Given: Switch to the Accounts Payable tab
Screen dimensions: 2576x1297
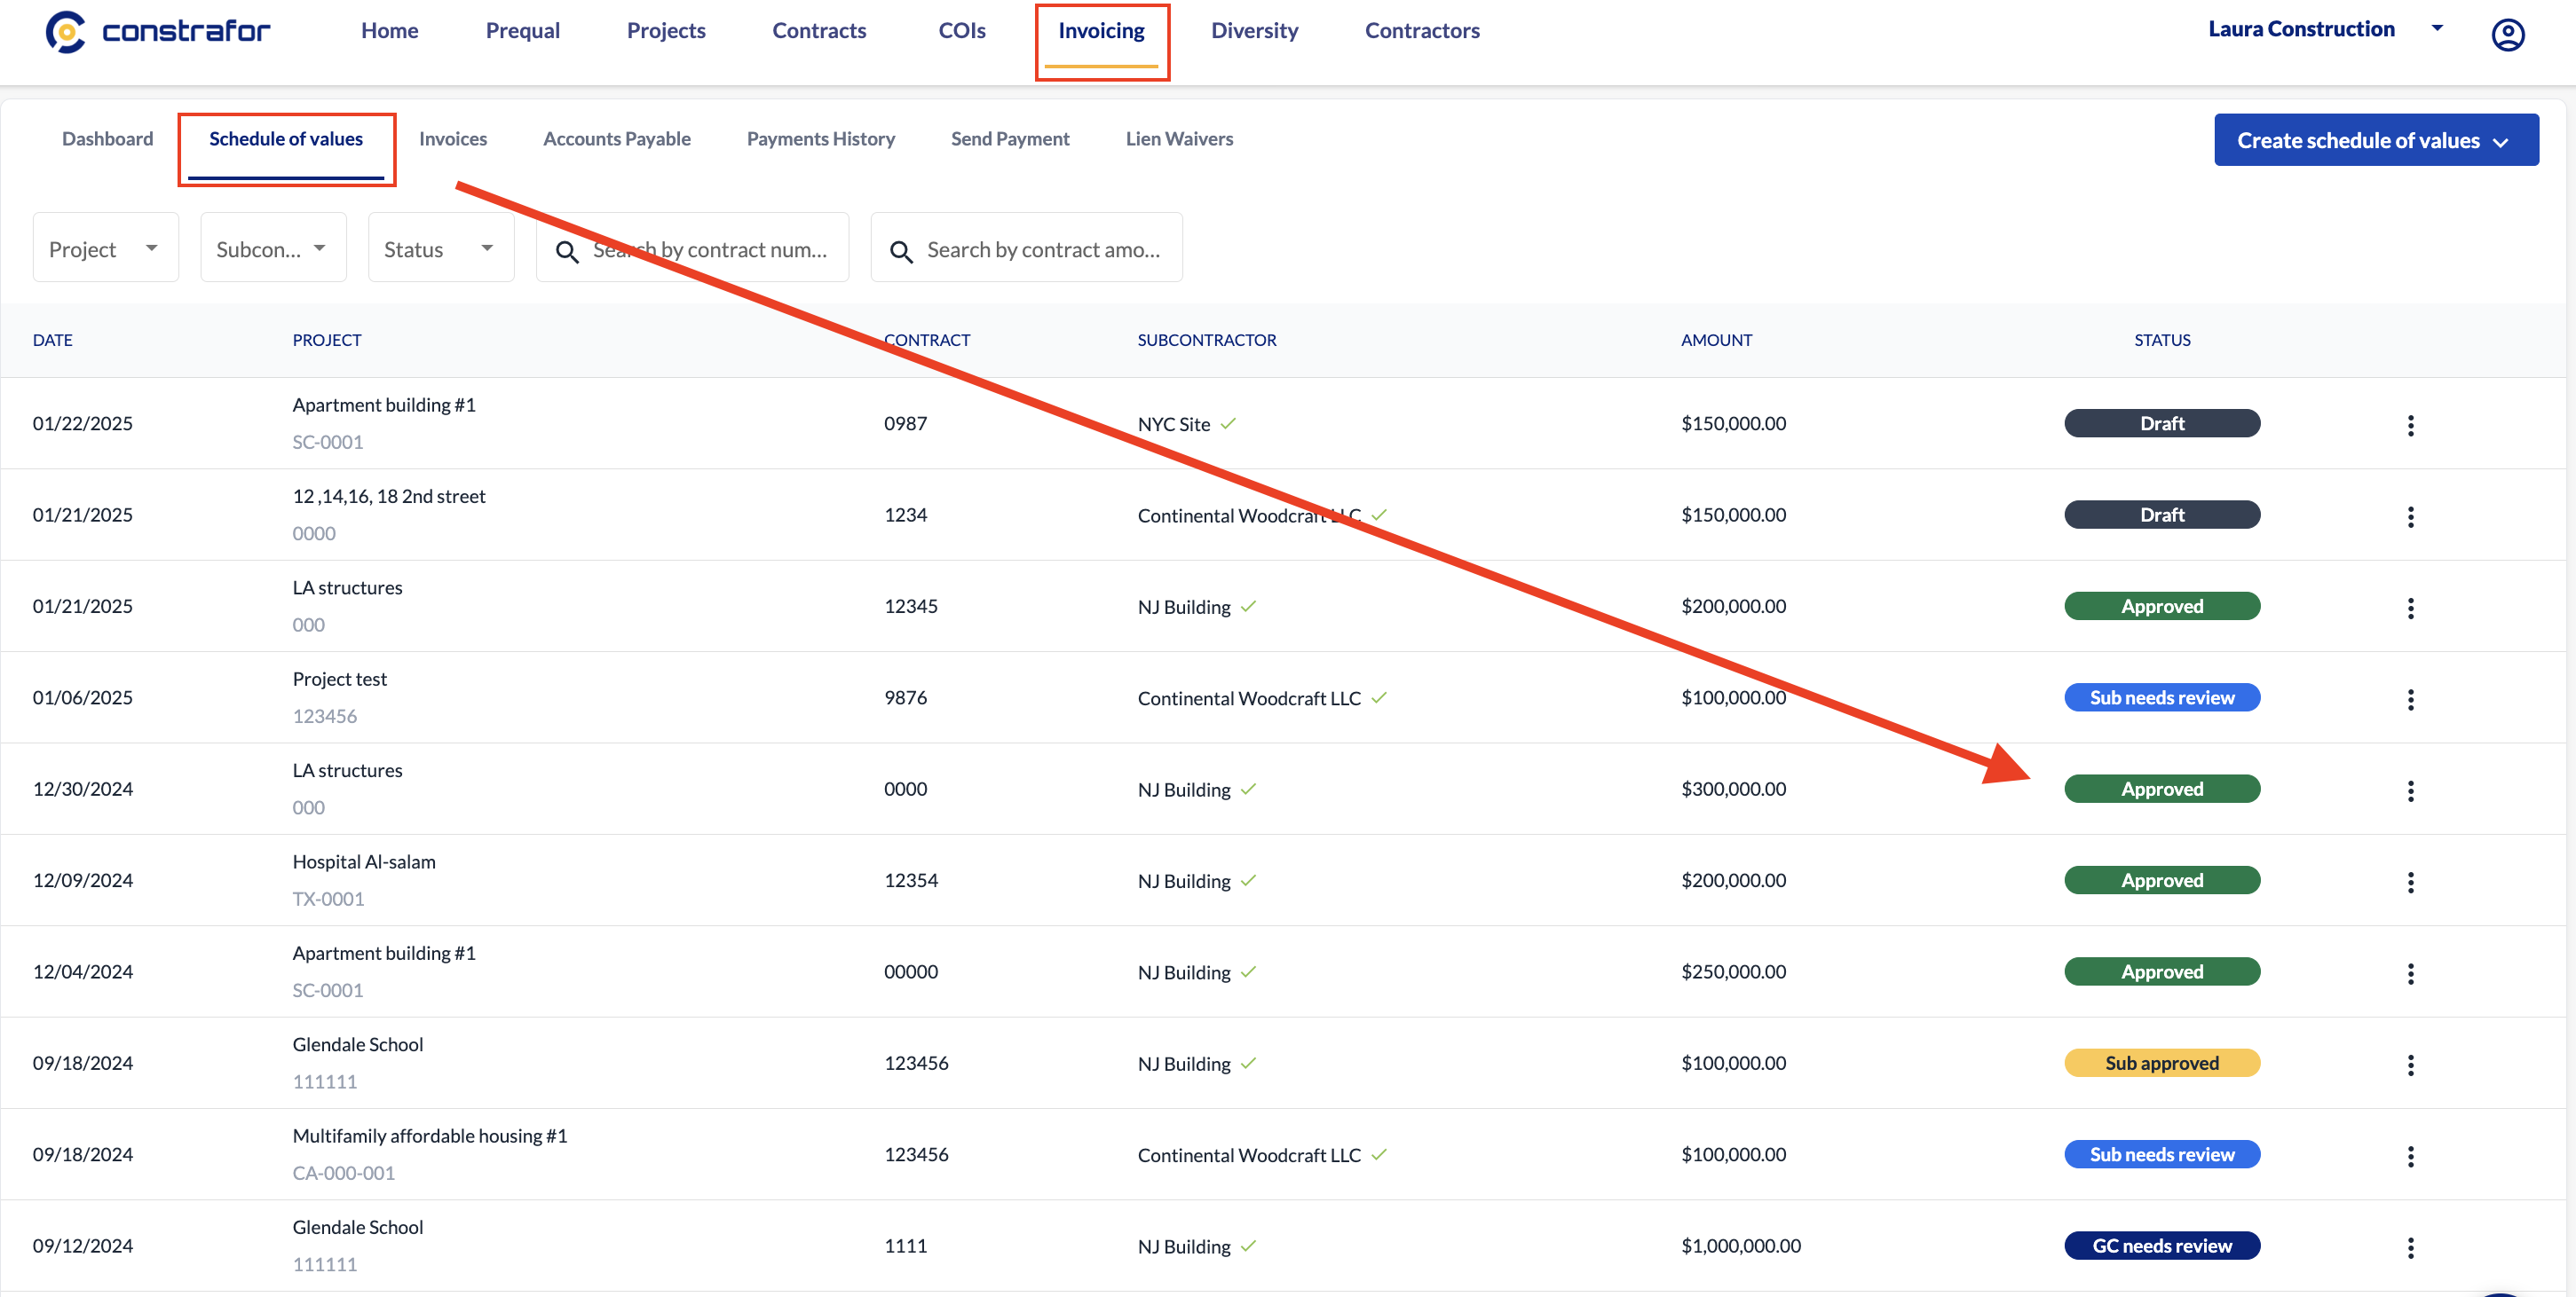Looking at the screenshot, I should (617, 139).
